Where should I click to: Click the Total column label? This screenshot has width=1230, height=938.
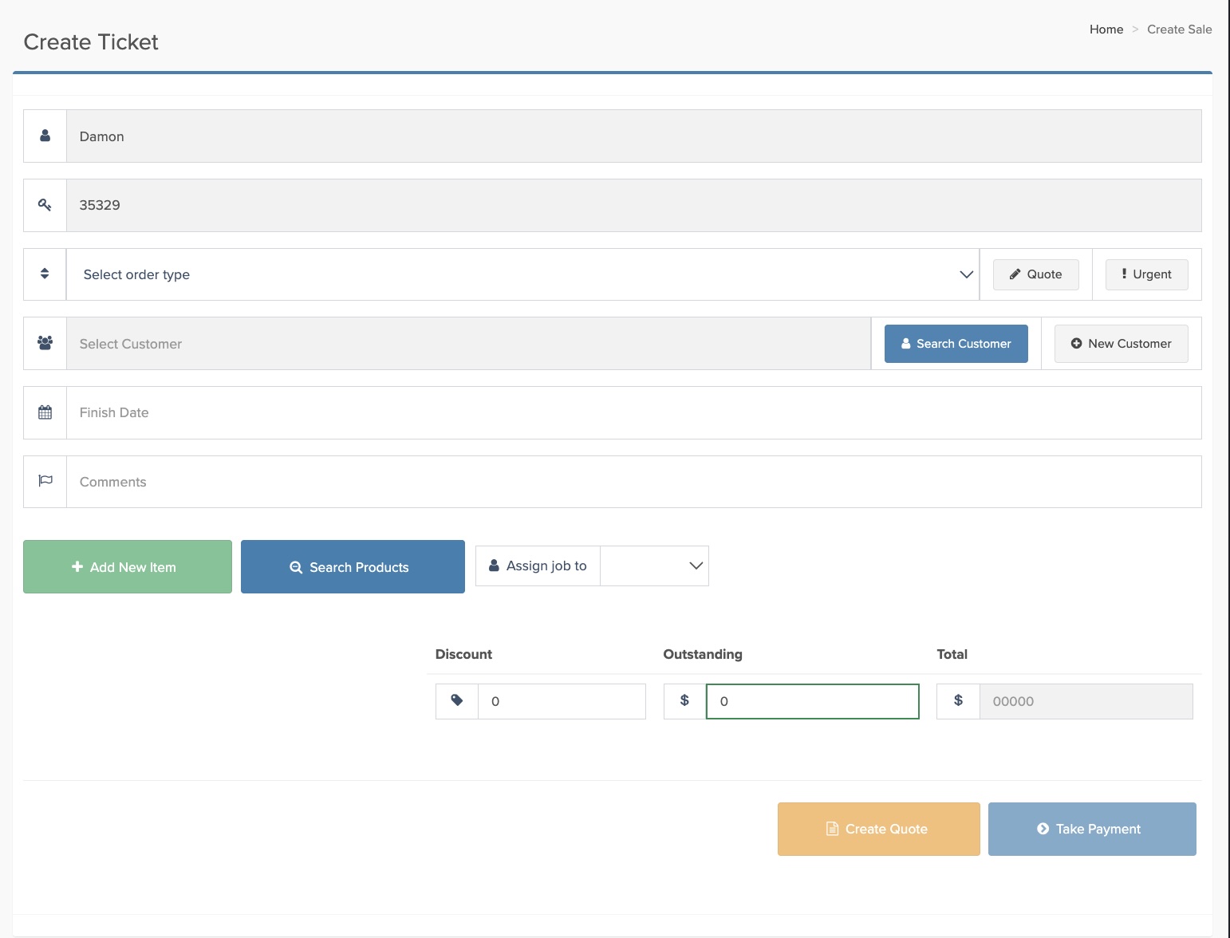(x=952, y=654)
